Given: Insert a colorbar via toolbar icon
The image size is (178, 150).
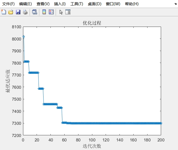Looking at the screenshot, I should (44, 12).
